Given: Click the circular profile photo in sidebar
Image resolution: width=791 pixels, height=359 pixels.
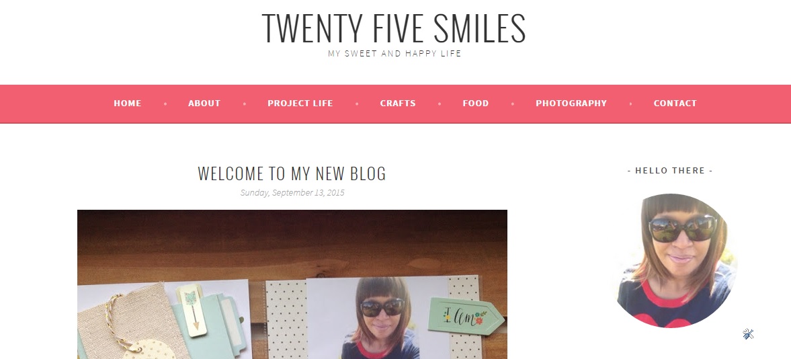Looking at the screenshot, I should (x=676, y=261).
